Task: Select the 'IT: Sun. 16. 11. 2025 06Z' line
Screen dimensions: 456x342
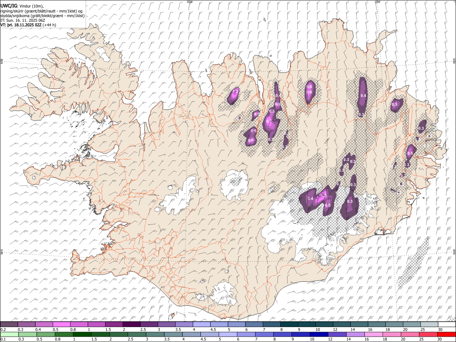Action: coord(22,20)
